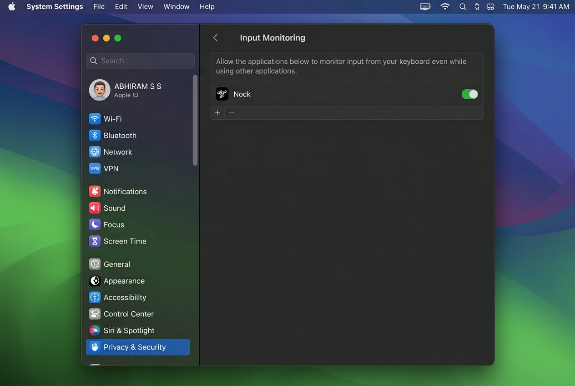Open the Wi-Fi status menu
The height and width of the screenshot is (386, 575).
click(x=445, y=6)
